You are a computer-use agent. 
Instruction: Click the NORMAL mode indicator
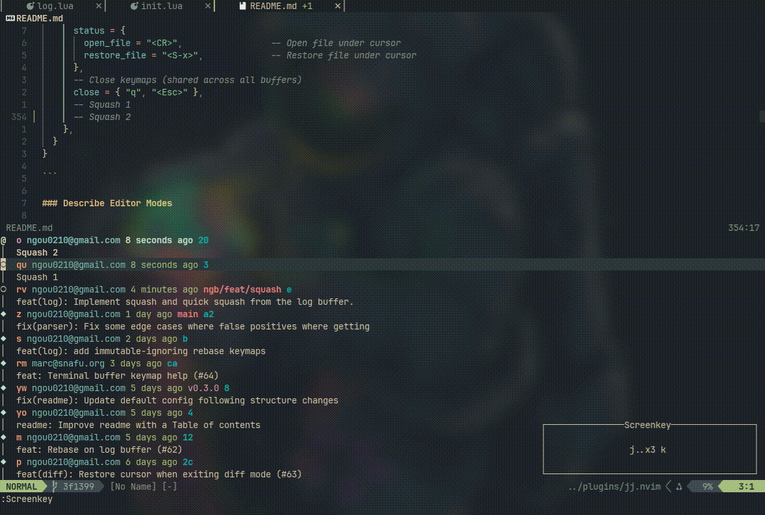[x=21, y=486]
